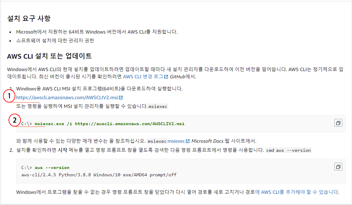The height and width of the screenshot is (205, 352).
Task: Click the 'aws --version' command line
Action: 52,168
